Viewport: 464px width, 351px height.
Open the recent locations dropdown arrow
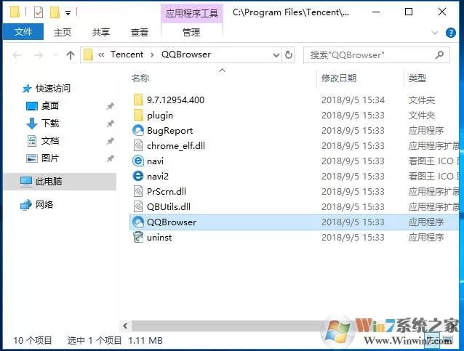[55, 55]
